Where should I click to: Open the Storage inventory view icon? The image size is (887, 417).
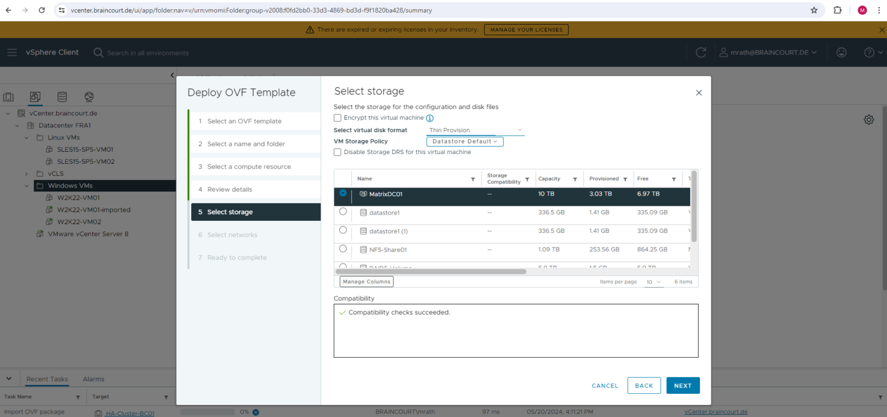(62, 96)
